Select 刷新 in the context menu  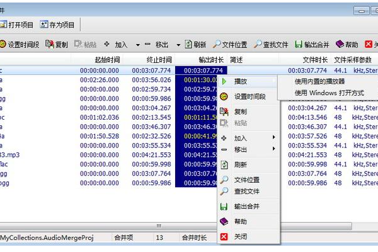coord(241,164)
